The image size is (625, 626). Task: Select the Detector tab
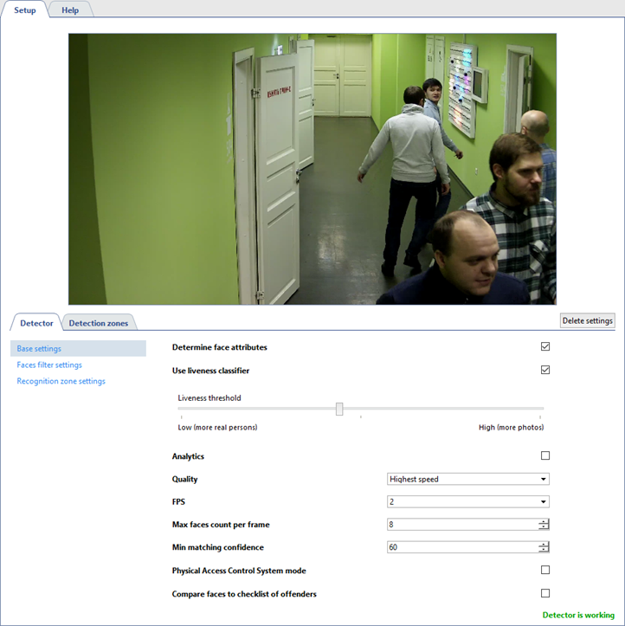(36, 323)
